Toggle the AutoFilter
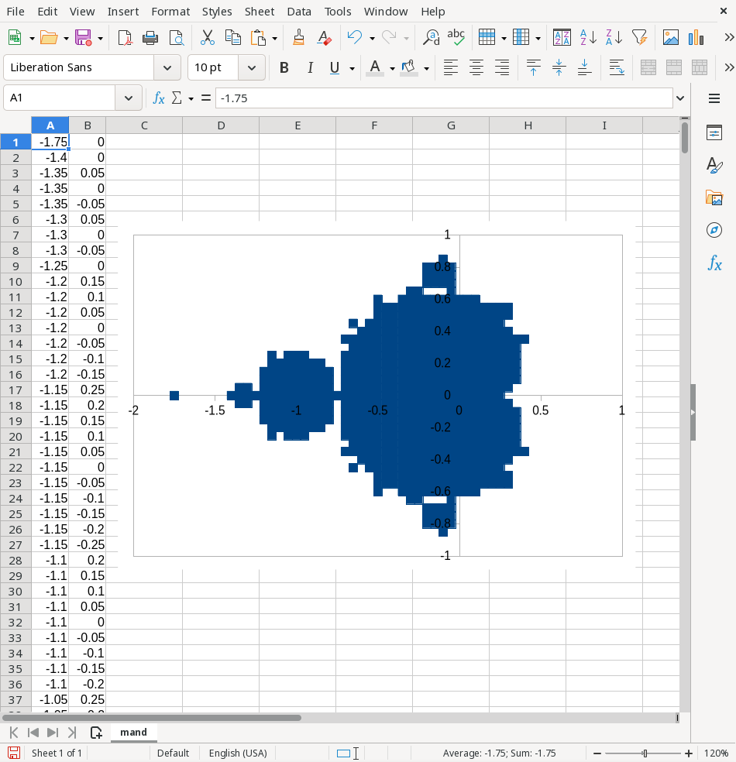 coord(639,37)
